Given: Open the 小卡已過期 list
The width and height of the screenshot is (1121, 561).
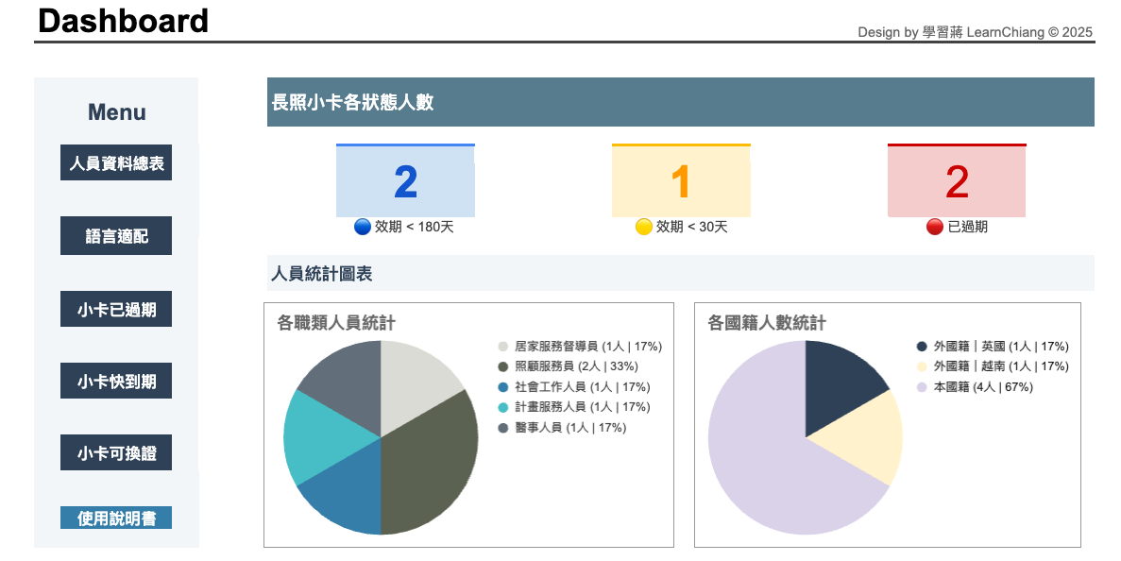Looking at the screenshot, I should pyautogui.click(x=116, y=309).
